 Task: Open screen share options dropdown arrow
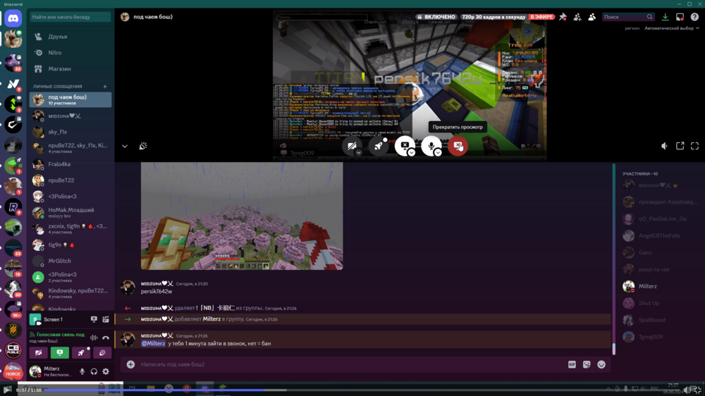pyautogui.click(x=412, y=153)
